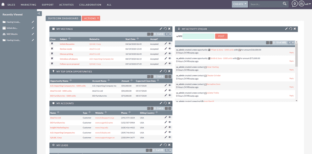
Task: Click the home icon in navbar
Action: click(x=3, y=5)
